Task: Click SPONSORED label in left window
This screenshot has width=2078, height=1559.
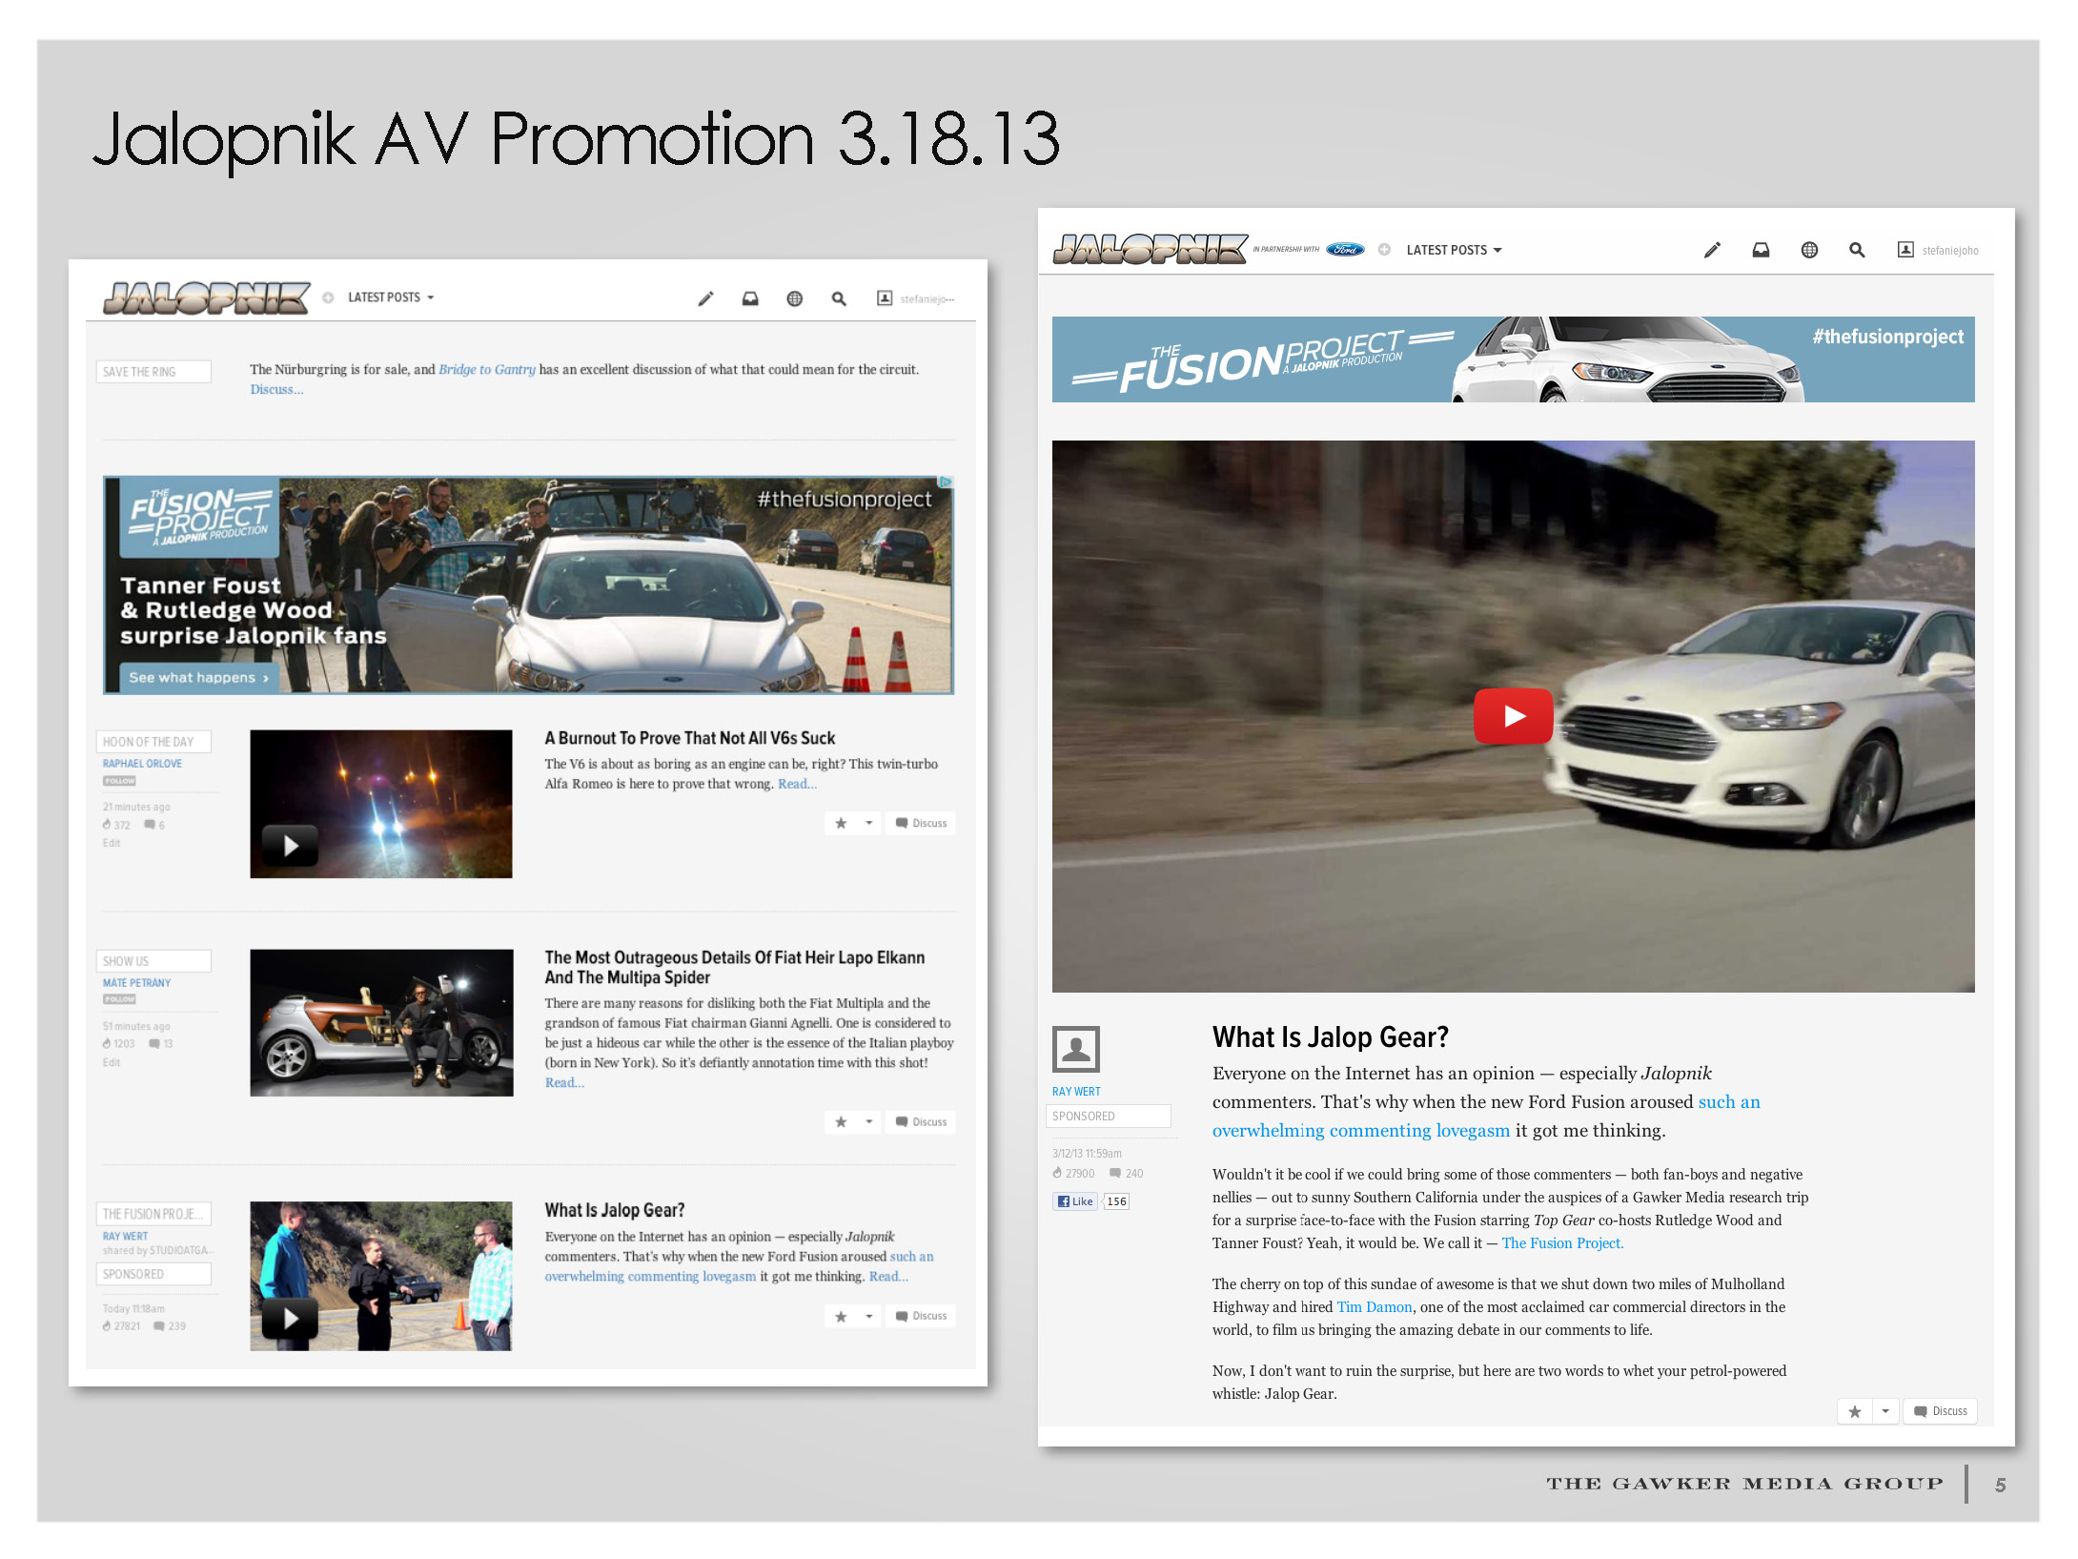Action: point(153,1274)
